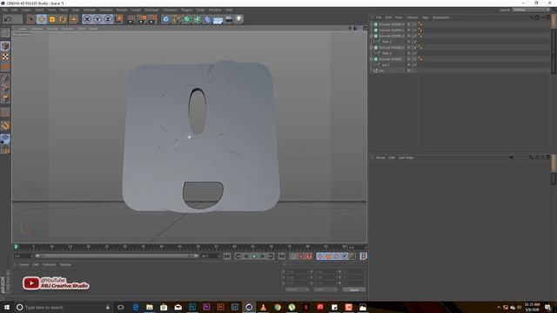Add a Light object from toolbar
This screenshot has height=313, width=557.
pyautogui.click(x=239, y=19)
